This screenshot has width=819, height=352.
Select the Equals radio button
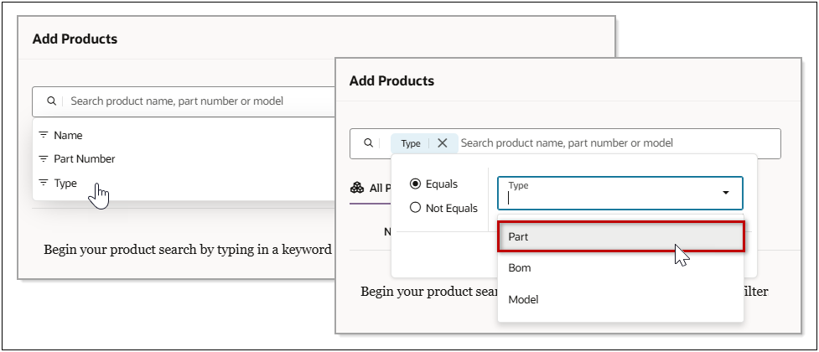tap(415, 184)
